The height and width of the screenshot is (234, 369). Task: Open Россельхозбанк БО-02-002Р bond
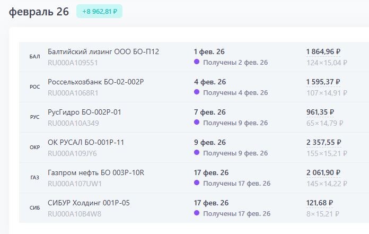coord(95,82)
